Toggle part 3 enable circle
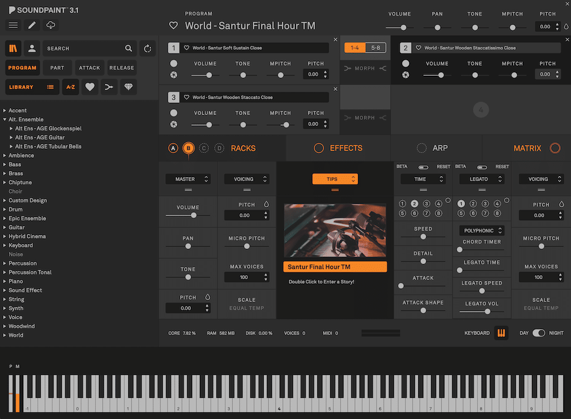 (x=174, y=113)
